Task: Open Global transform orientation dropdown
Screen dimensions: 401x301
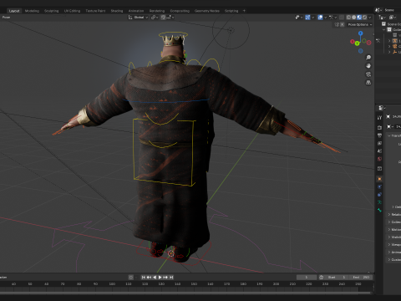Action: (x=138, y=18)
